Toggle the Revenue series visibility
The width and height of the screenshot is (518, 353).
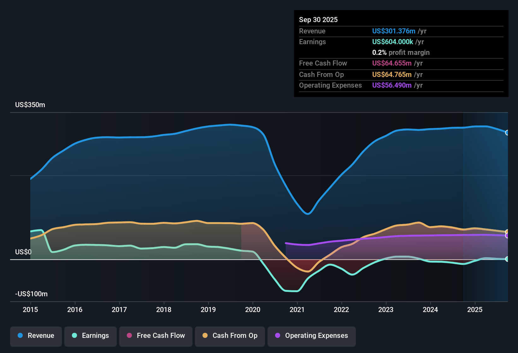(x=36, y=336)
